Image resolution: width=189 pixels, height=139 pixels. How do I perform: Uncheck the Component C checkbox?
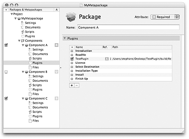pyautogui.click(x=6, y=98)
